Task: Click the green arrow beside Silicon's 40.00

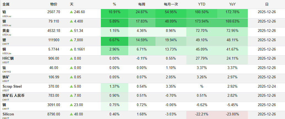Action: 71,114
